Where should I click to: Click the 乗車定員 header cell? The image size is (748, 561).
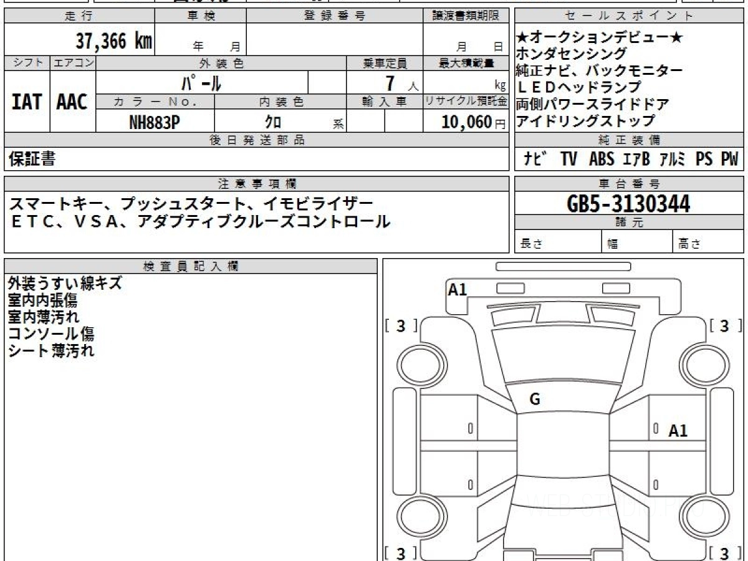[x=385, y=63]
